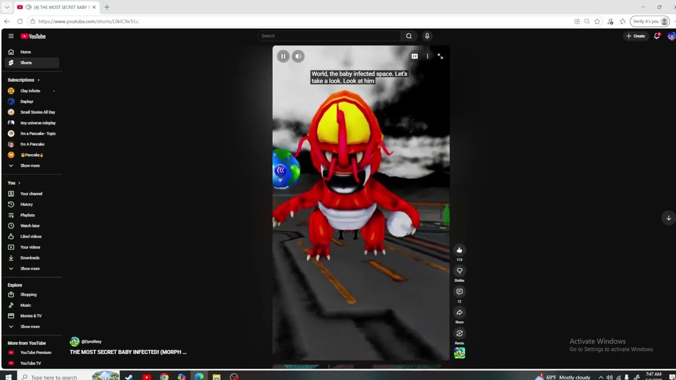Dislike this Short
Screen dimensions: 676x380
click(459, 271)
